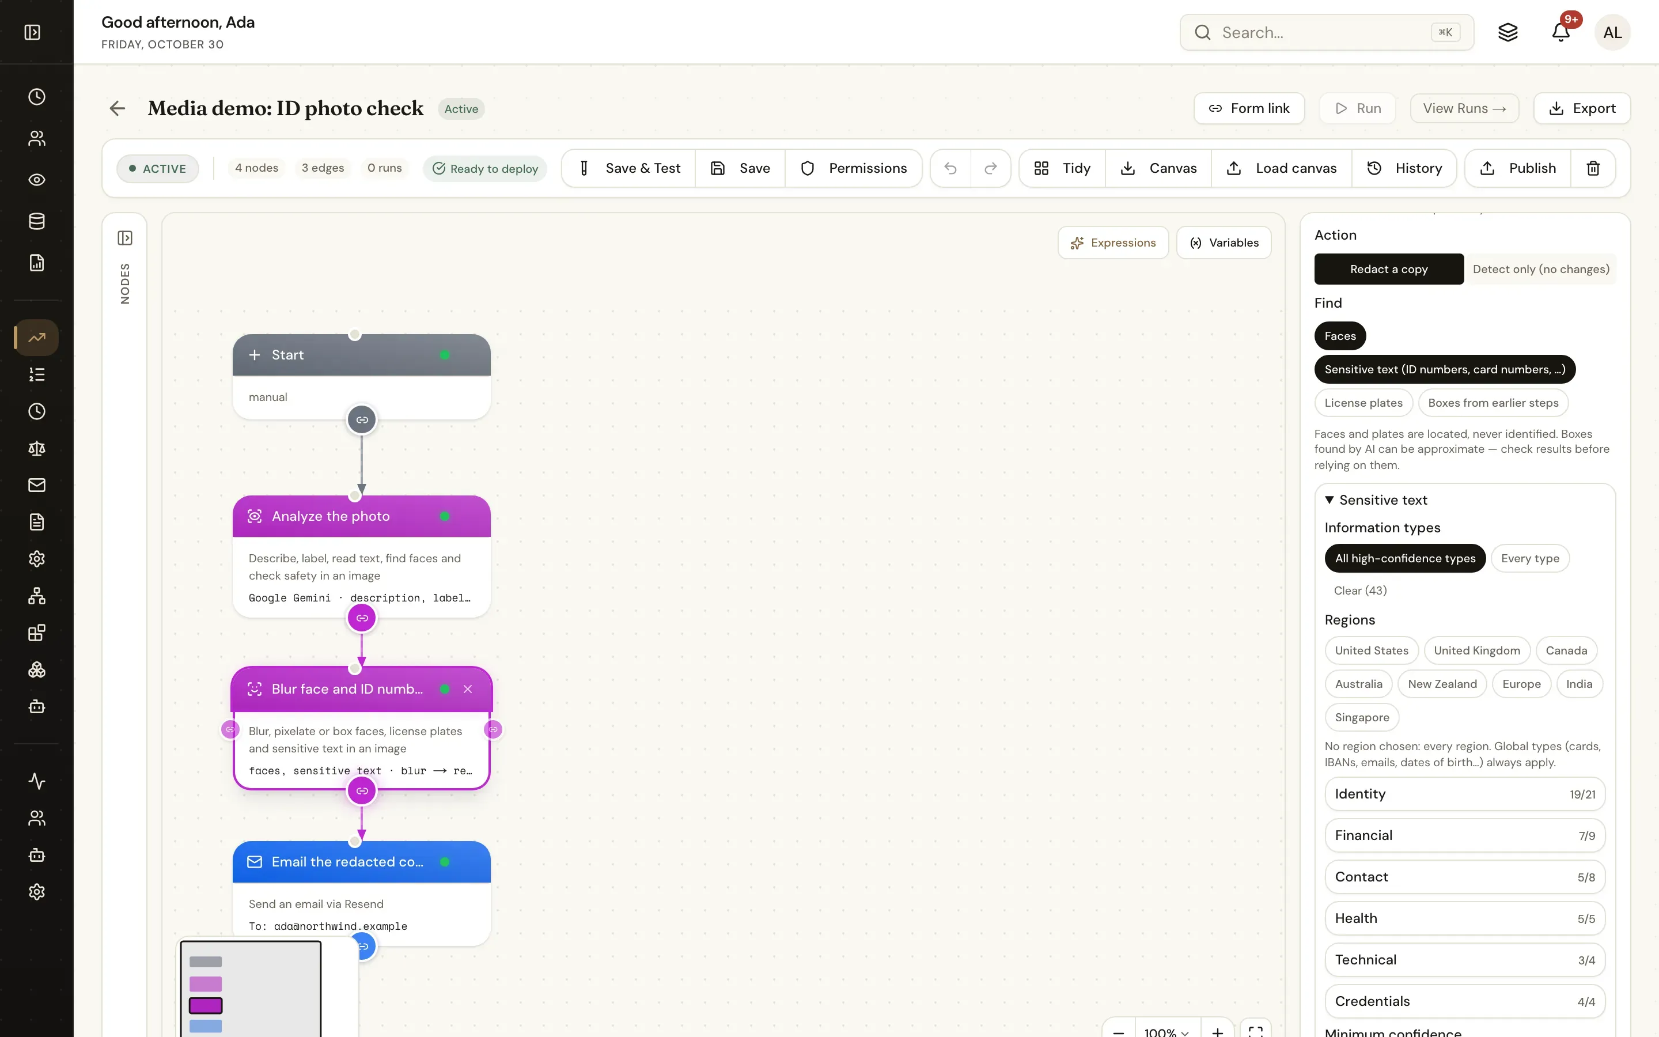1659x1037 pixels.
Task: Click Clear (43) link
Action: [x=1360, y=591]
